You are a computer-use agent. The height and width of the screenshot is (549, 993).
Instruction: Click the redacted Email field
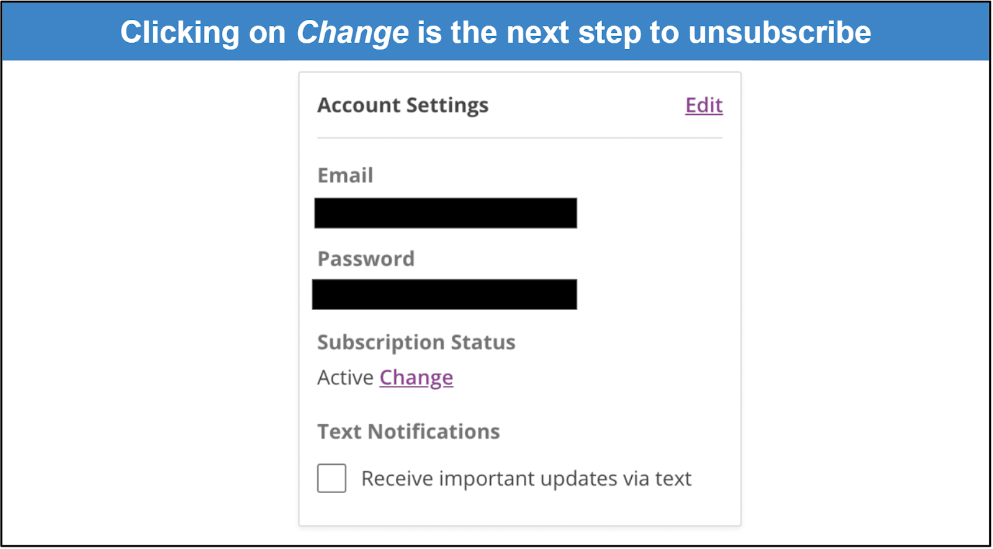tap(446, 213)
